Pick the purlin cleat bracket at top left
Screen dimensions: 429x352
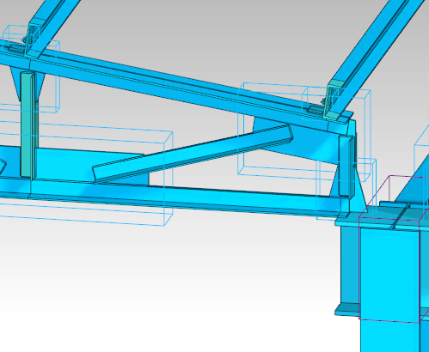[33, 36]
